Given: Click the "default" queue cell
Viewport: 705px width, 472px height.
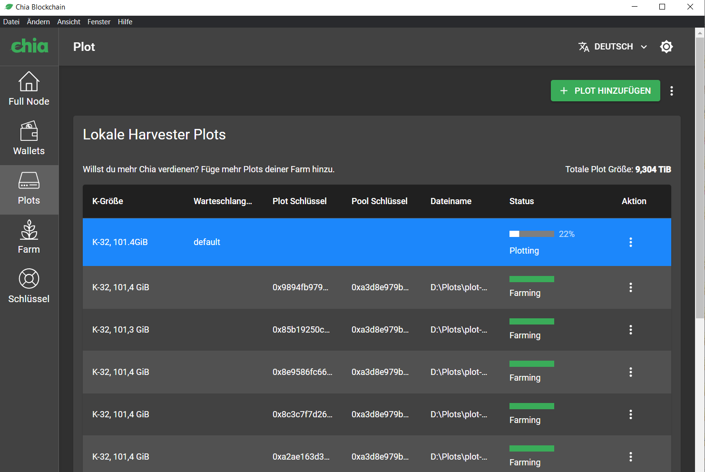Looking at the screenshot, I should (x=207, y=242).
